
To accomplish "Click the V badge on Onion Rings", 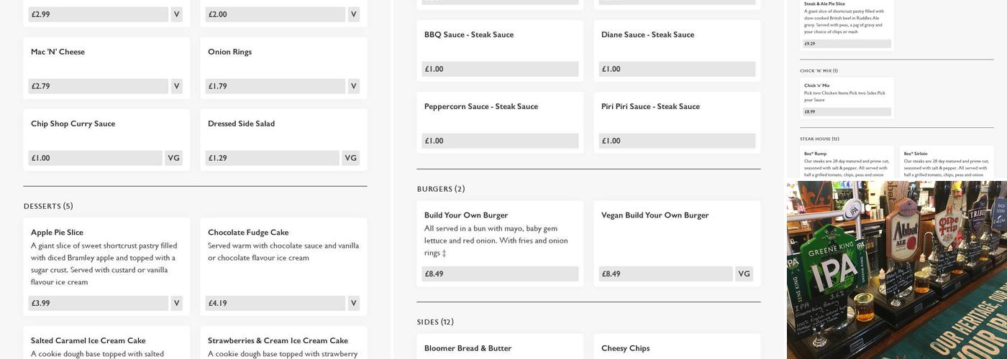I will pos(353,86).
